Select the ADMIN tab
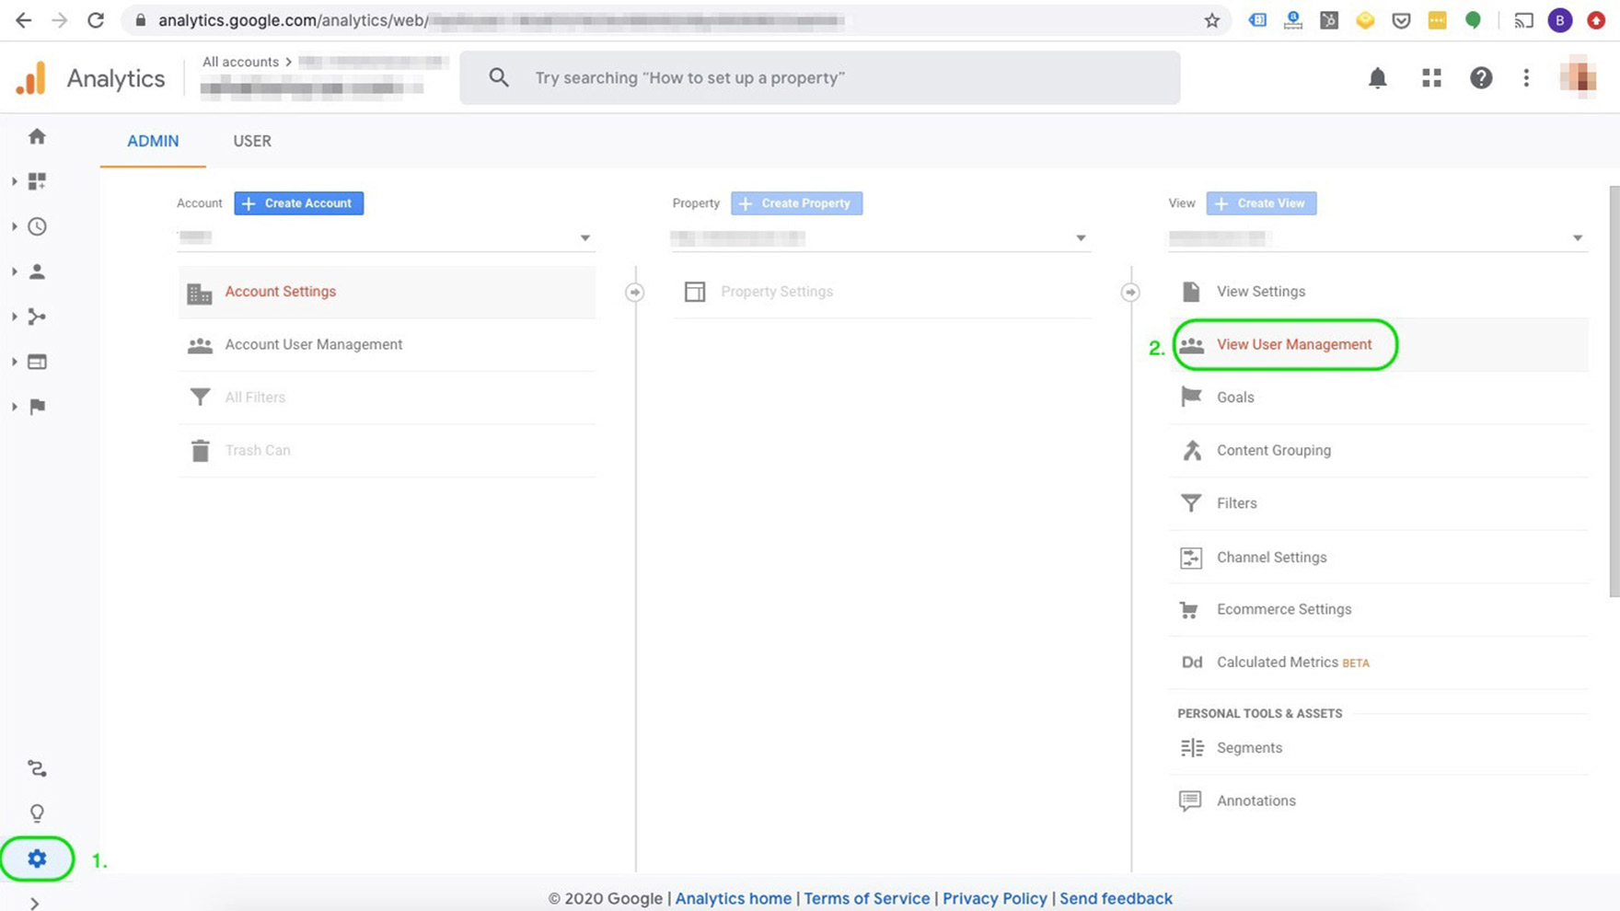Screen dimensions: 1620x911 tap(153, 141)
